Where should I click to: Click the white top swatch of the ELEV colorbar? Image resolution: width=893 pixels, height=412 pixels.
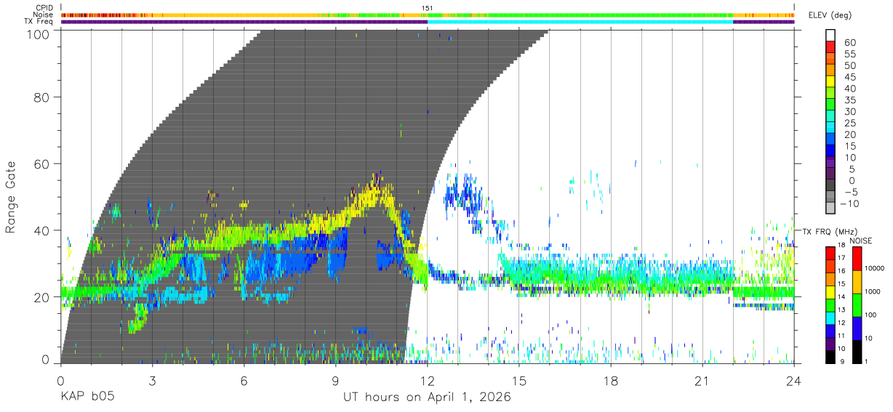(830, 36)
